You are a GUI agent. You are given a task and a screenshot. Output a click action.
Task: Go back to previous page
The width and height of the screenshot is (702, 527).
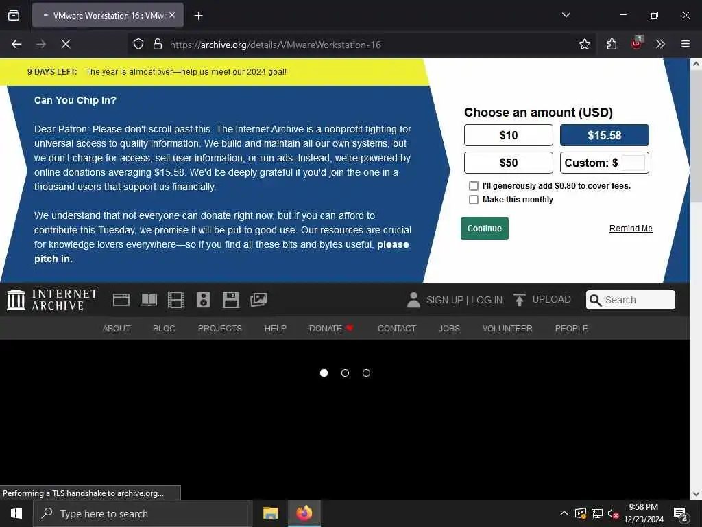[16, 44]
